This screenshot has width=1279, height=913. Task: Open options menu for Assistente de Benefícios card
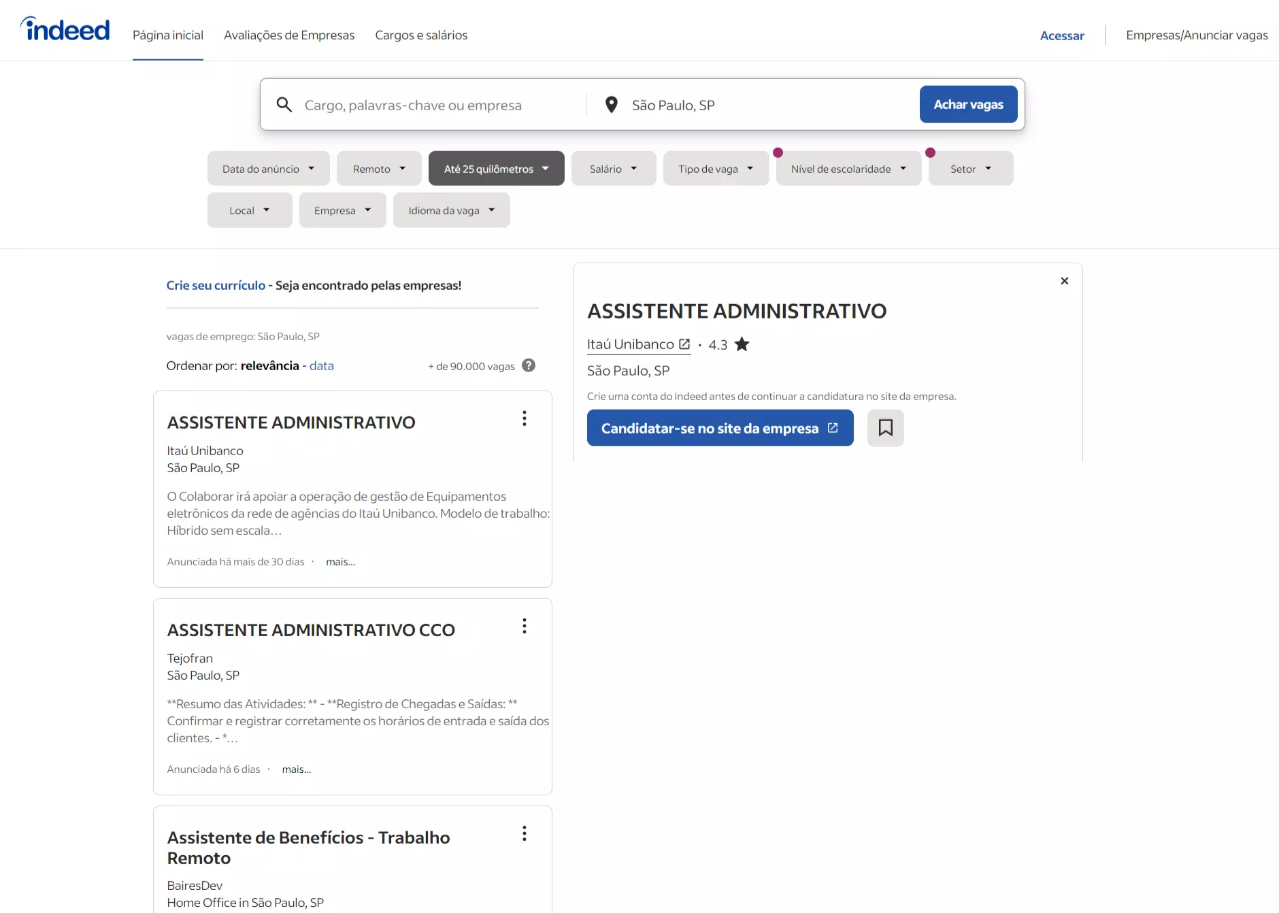(525, 833)
